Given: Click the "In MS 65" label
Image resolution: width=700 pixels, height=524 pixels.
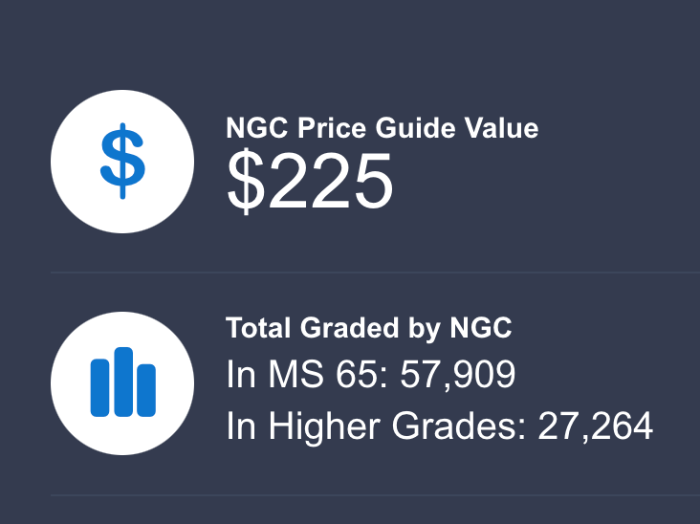Looking at the screenshot, I should [x=289, y=375].
